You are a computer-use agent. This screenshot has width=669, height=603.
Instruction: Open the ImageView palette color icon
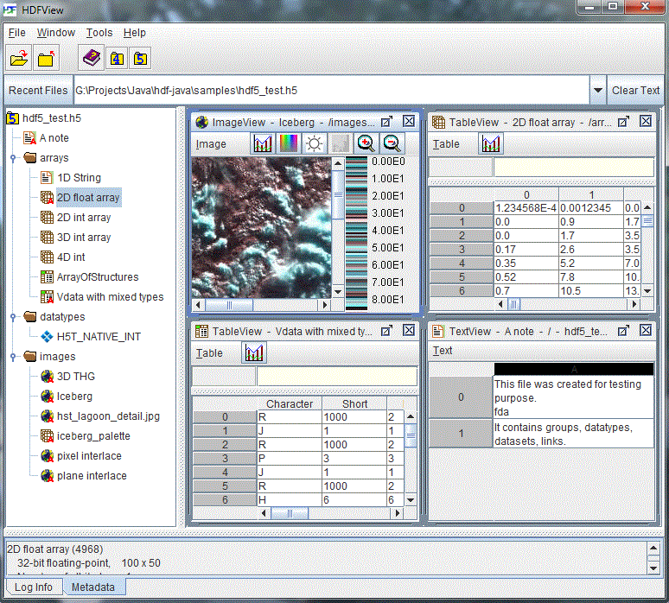288,143
